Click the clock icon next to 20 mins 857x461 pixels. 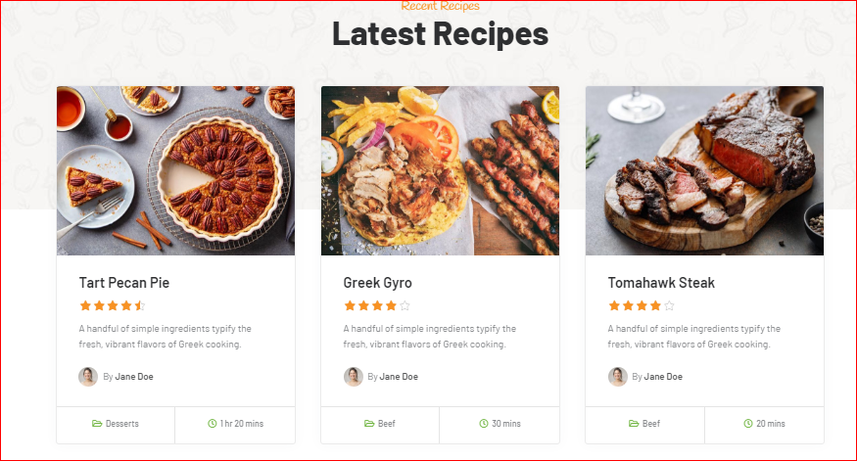click(748, 423)
